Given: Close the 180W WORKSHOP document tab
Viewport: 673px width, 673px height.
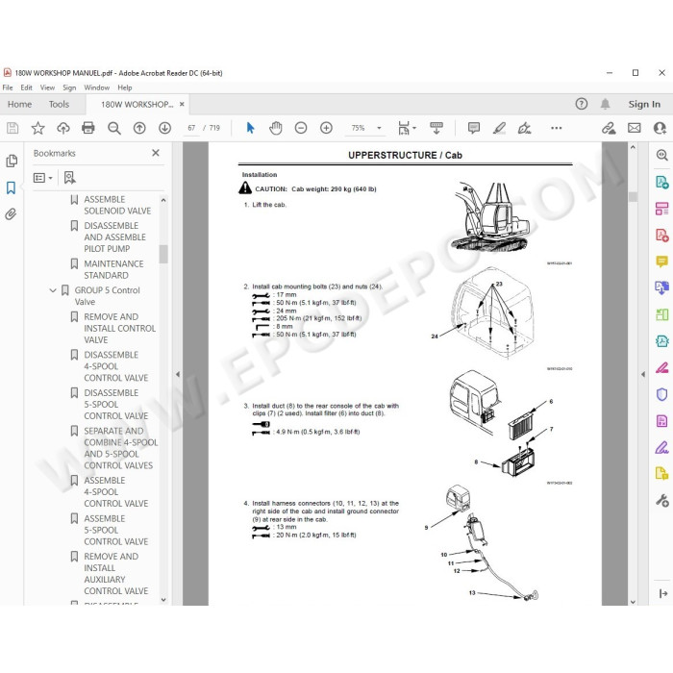Looking at the screenshot, I should coord(182,104).
